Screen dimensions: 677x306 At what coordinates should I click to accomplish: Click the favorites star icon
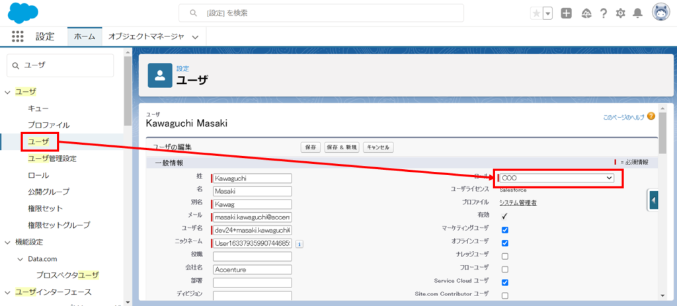click(x=536, y=14)
